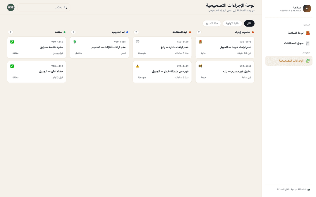The height and width of the screenshot is (197, 316).
Task: Click the مطلوب إجراء column count badge
Action: (x=199, y=32)
